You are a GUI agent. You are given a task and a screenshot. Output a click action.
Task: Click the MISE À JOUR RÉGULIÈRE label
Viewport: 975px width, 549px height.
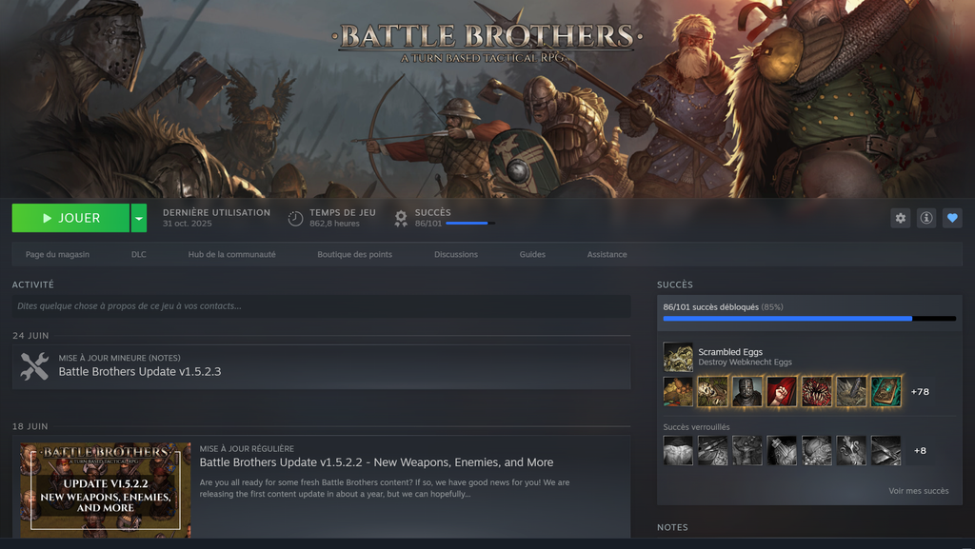247,448
